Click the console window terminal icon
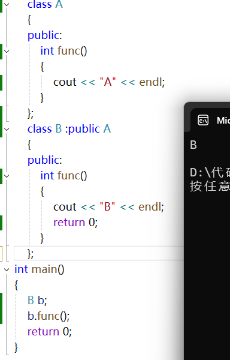 tap(203, 121)
